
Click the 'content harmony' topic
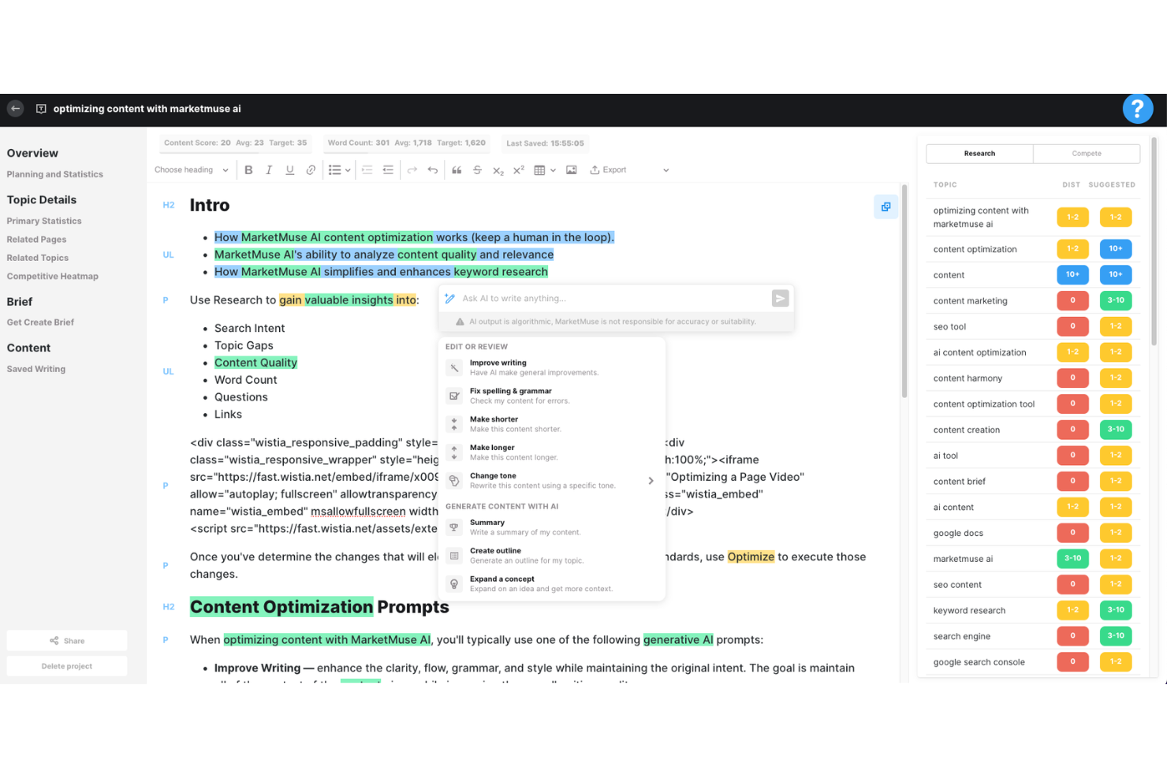coord(968,378)
